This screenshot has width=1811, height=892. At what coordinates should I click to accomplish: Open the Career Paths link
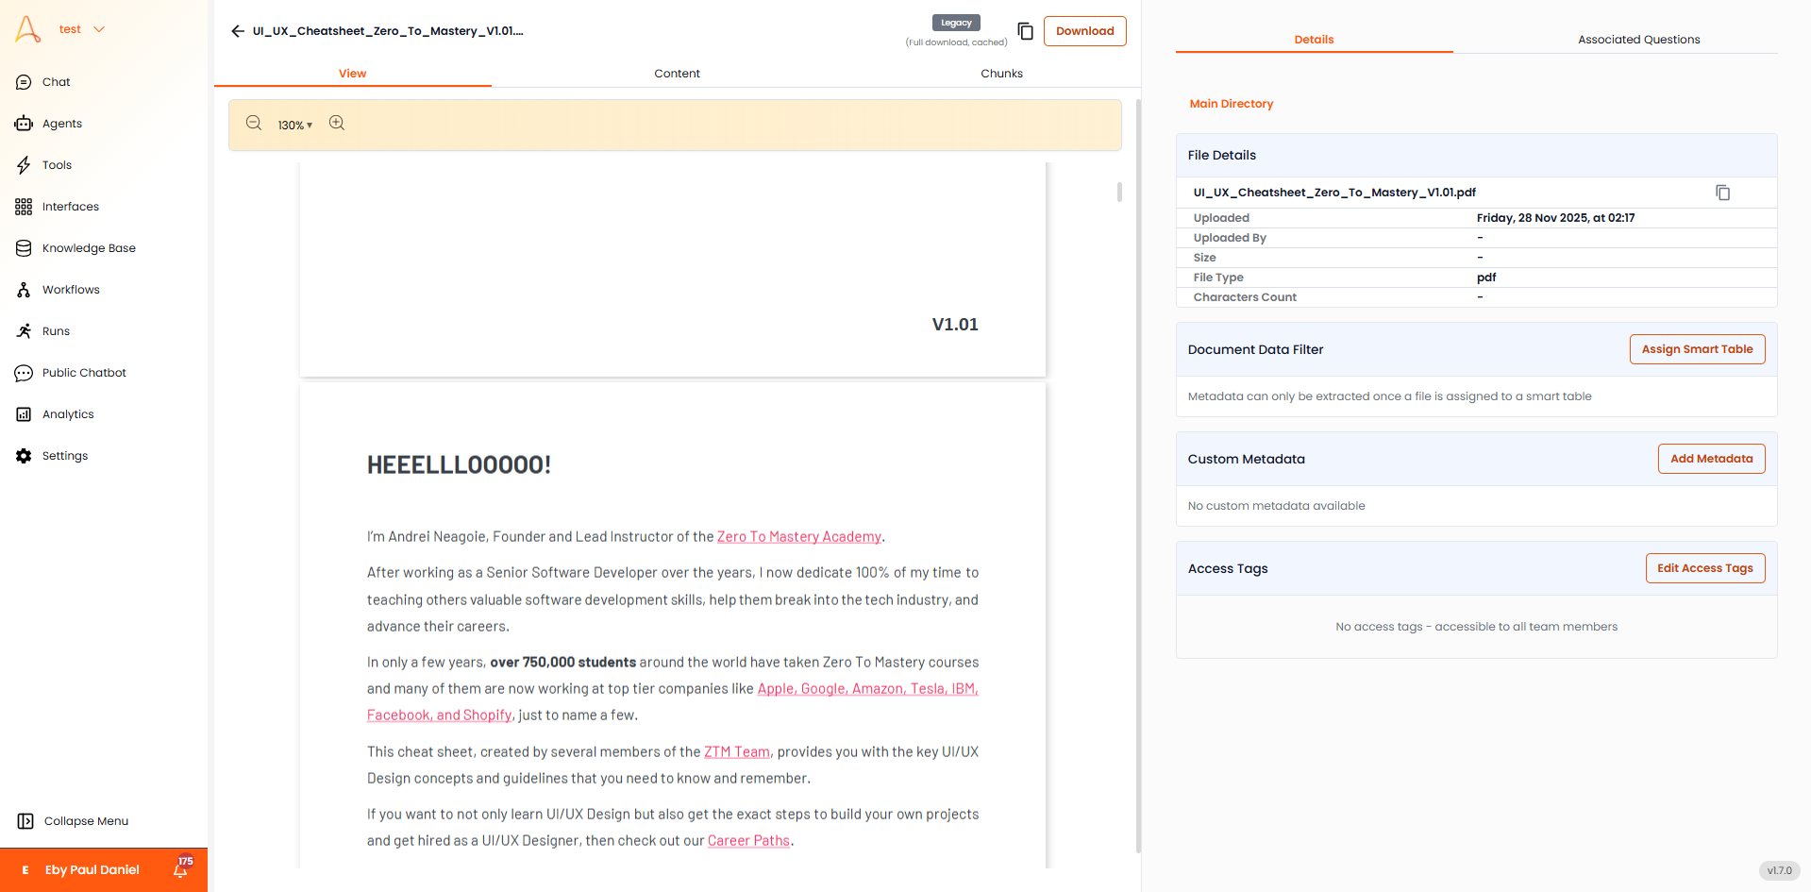(x=748, y=840)
